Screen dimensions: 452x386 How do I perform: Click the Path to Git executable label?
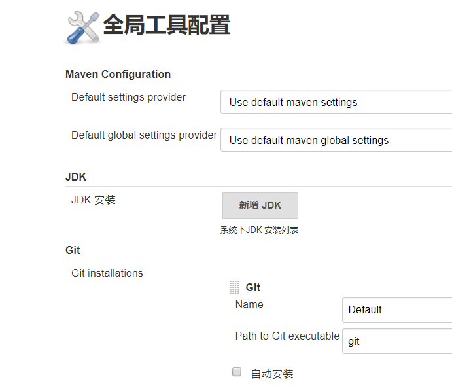[x=287, y=336]
